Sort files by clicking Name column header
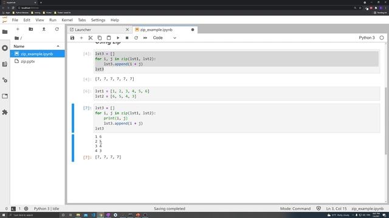The image size is (389, 218). point(37,46)
